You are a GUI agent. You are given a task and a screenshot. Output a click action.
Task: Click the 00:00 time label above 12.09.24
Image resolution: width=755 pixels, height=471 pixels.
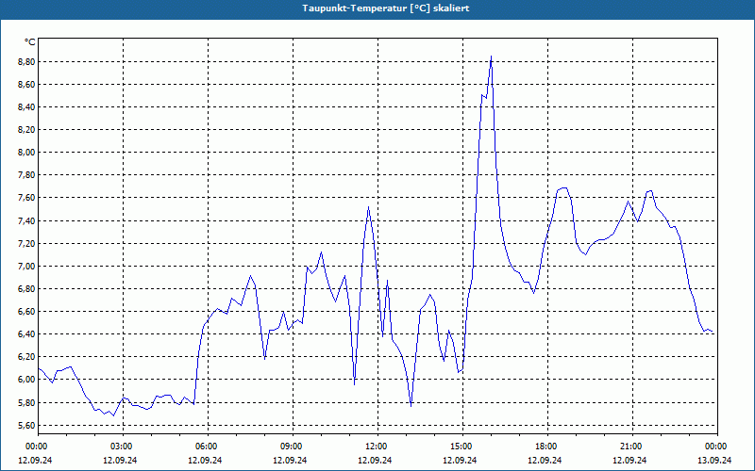[x=36, y=447]
